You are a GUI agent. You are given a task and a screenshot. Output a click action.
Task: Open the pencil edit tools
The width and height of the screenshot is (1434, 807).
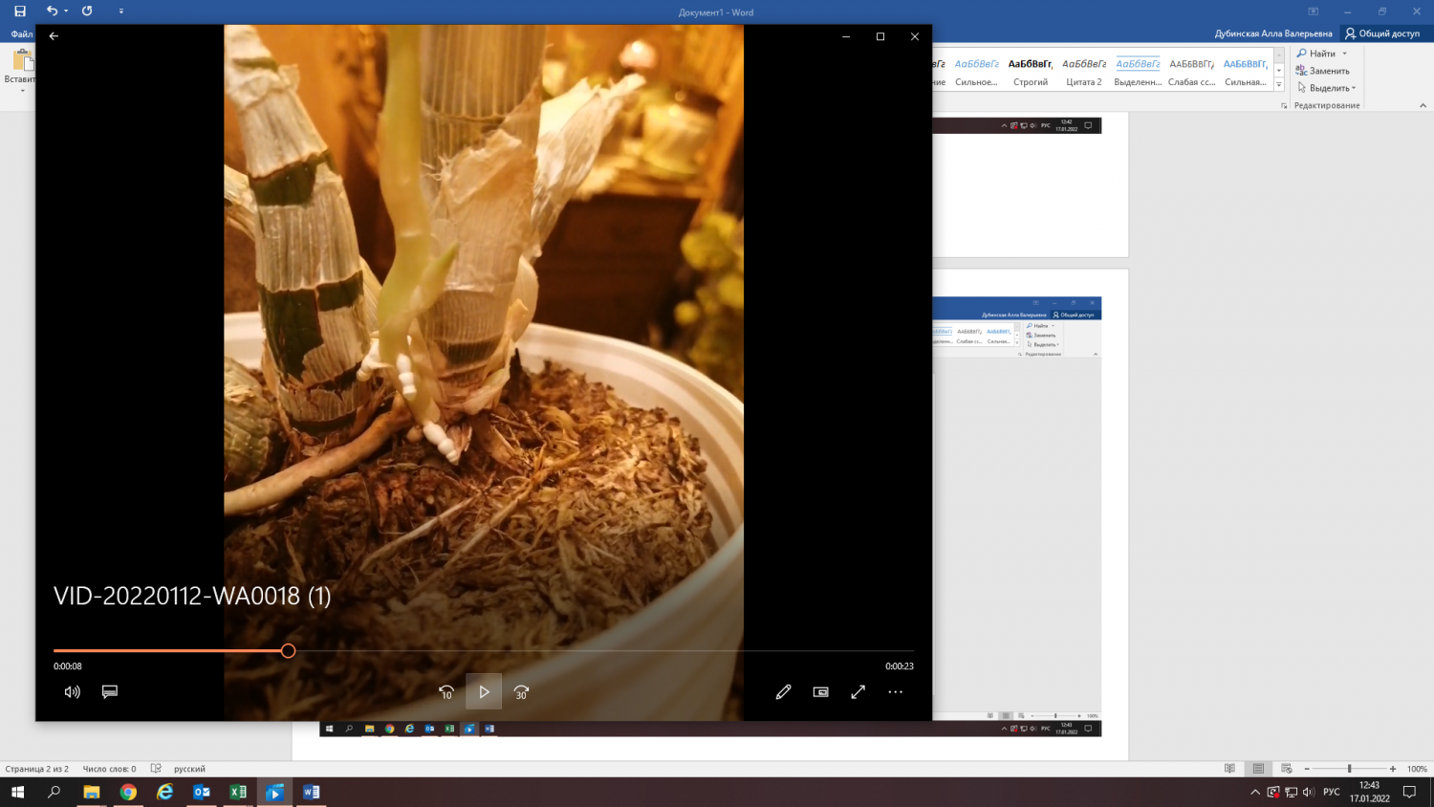pyautogui.click(x=783, y=691)
